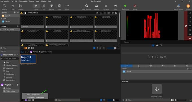Click the Filter field in library sidebar
Screen dimensions: 192x102
(10, 48)
